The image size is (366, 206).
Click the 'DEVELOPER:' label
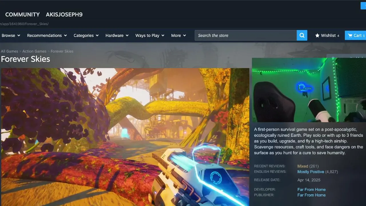point(265,189)
